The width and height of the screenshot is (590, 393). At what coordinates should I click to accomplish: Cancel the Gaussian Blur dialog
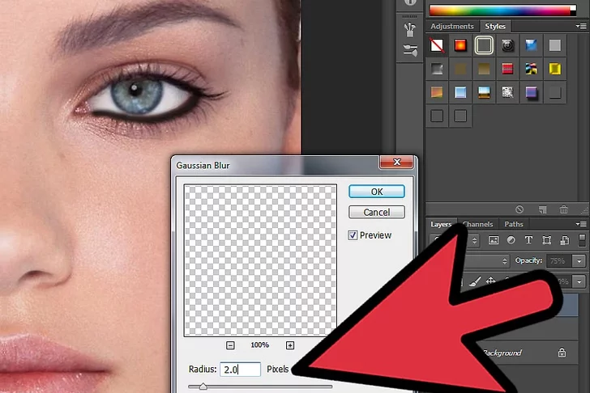click(376, 213)
